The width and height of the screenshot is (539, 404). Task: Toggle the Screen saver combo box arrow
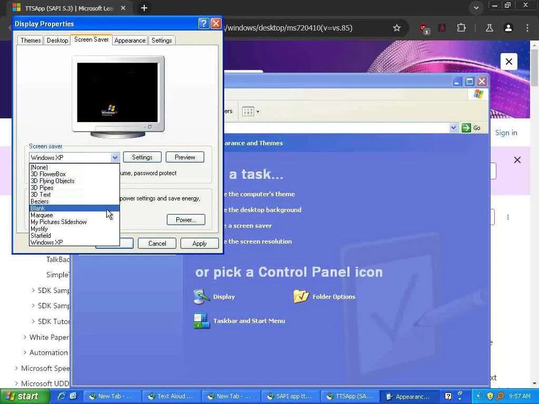click(115, 158)
